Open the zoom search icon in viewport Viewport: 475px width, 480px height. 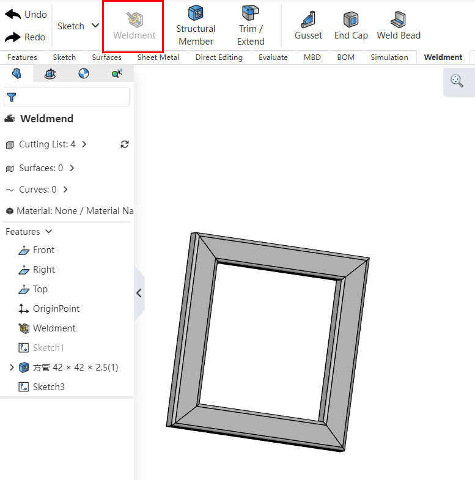(x=457, y=81)
